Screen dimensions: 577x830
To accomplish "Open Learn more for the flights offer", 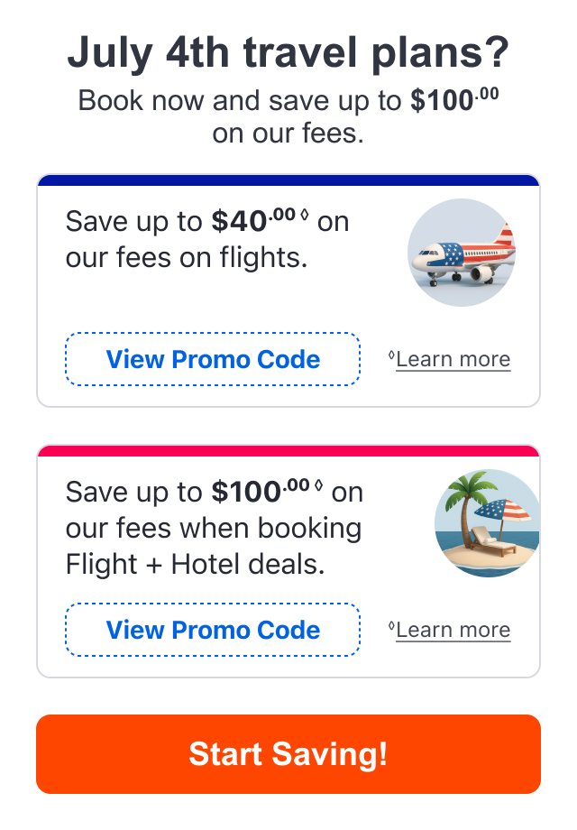I will pos(453,359).
